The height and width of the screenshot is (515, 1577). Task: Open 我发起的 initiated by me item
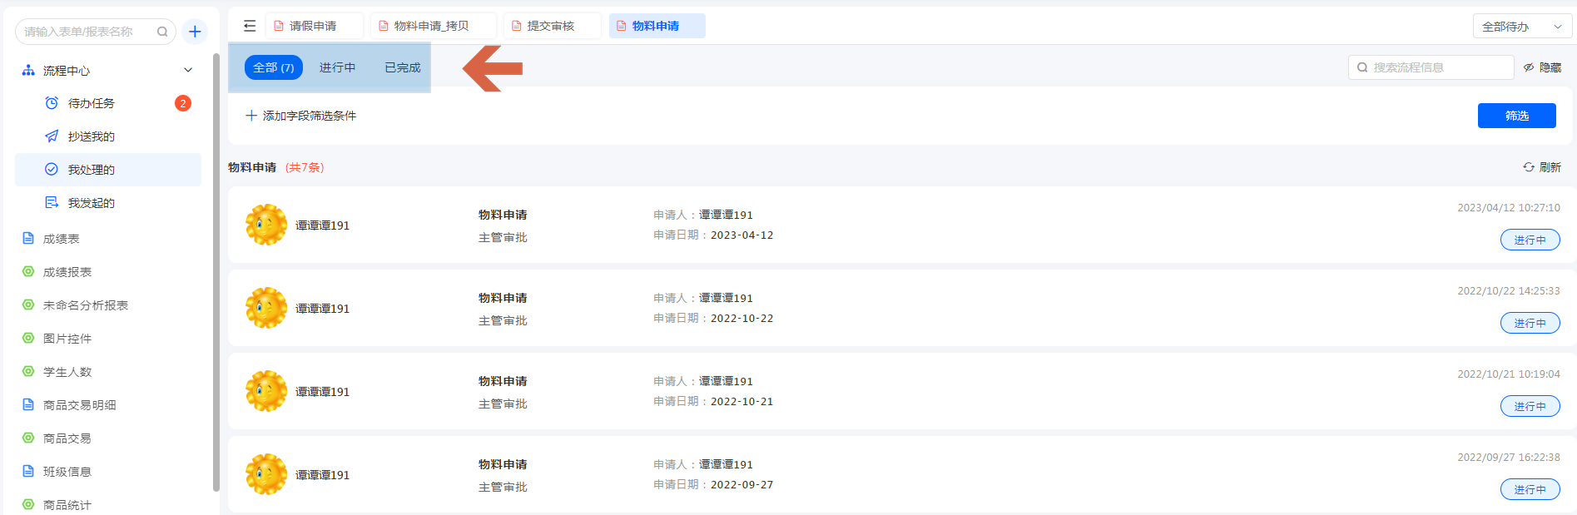92,203
